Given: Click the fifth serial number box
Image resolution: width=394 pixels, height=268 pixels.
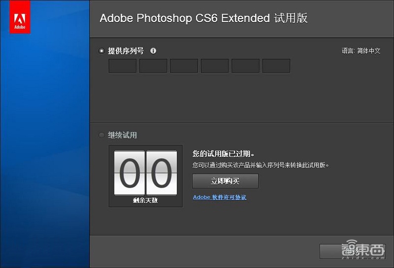Looking at the screenshot, I should tap(245, 66).
